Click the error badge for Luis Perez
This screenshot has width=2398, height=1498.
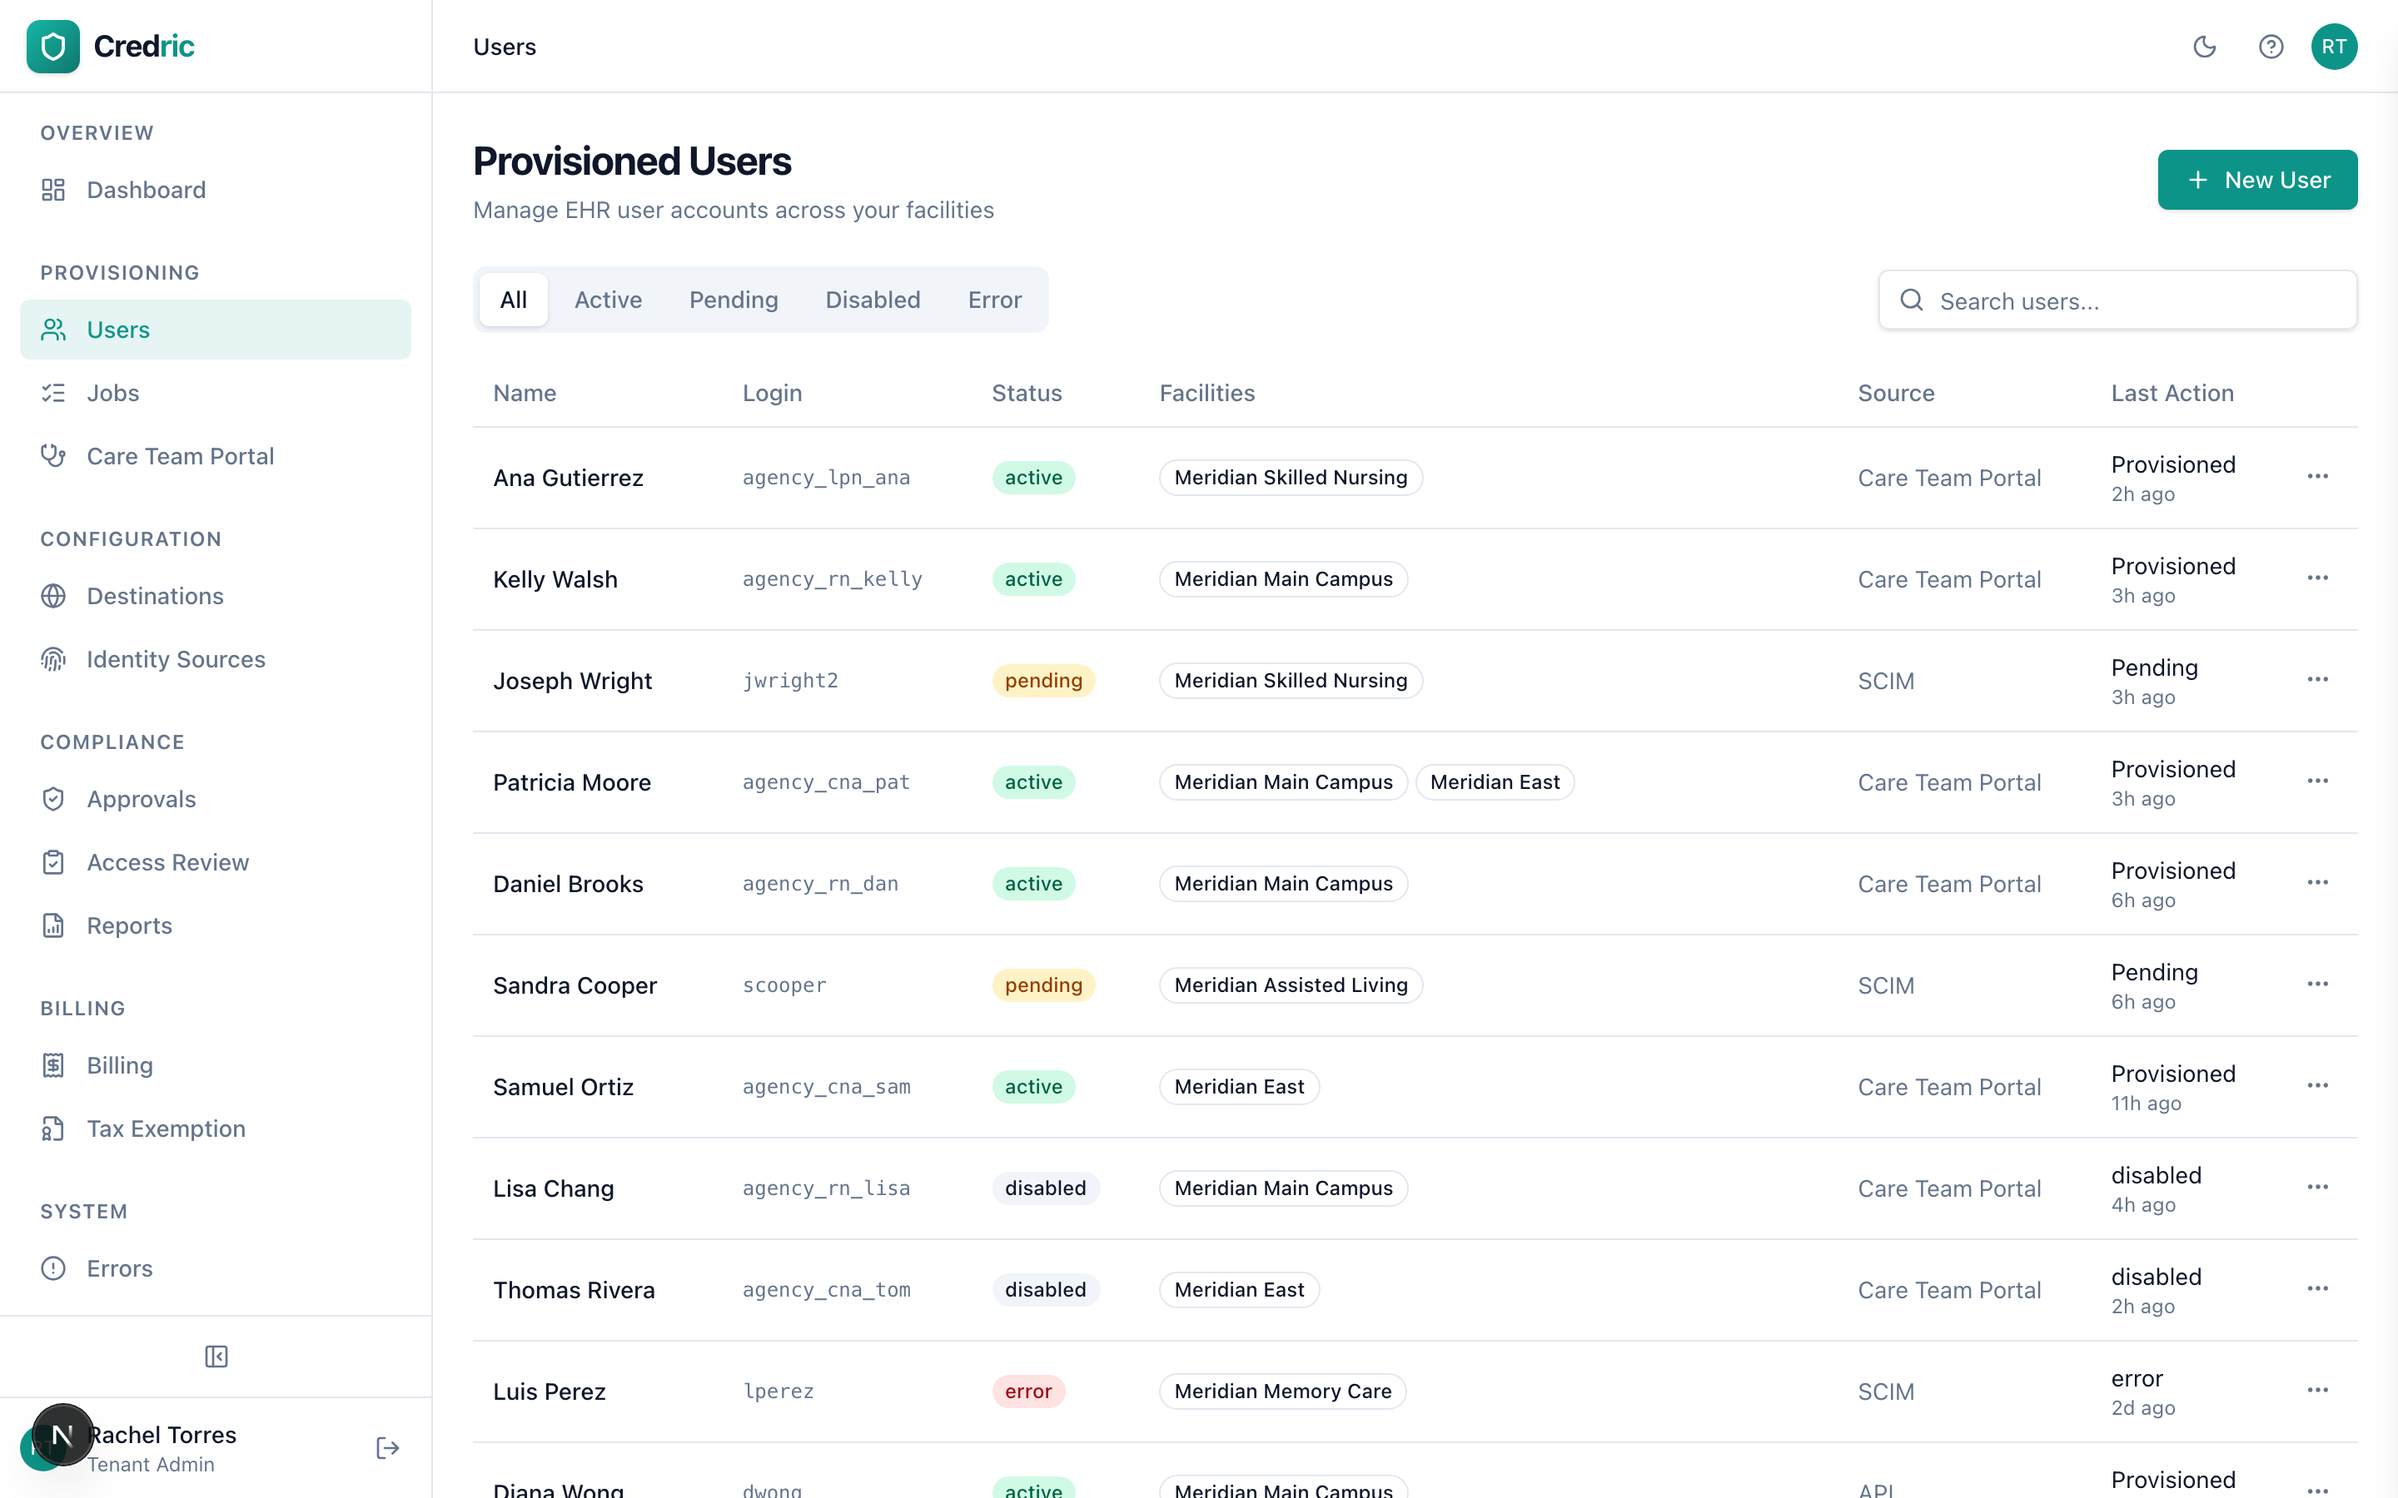1028,1392
